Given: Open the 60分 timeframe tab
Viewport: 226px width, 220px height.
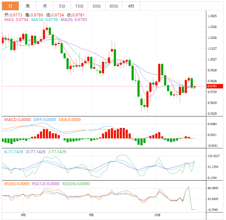Looking at the screenshot, I should click(x=114, y=6).
